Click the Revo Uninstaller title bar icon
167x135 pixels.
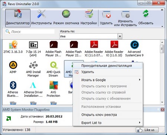coord(4,4)
